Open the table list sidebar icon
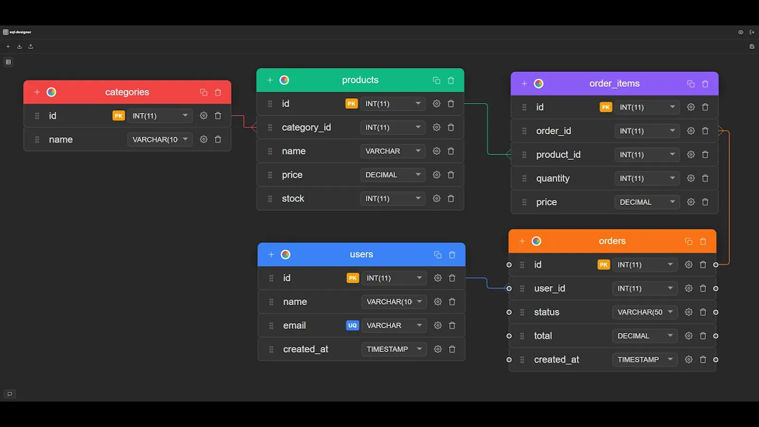 click(8, 62)
